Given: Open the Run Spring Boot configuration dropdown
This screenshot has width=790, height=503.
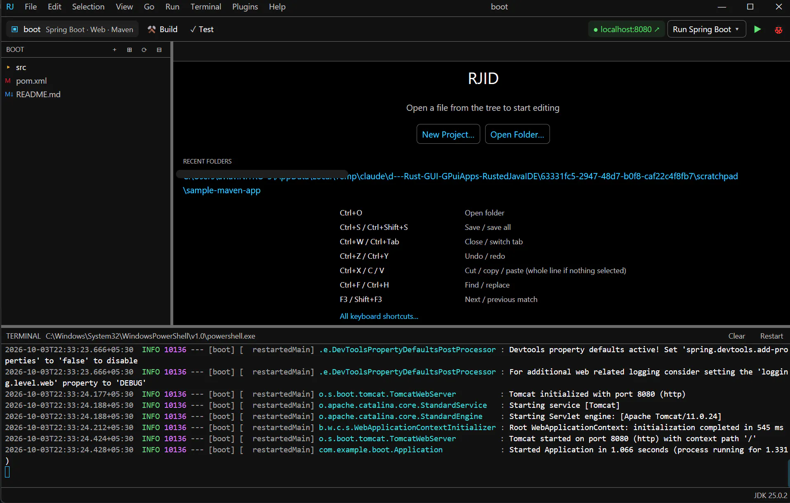Looking at the screenshot, I should (706, 29).
